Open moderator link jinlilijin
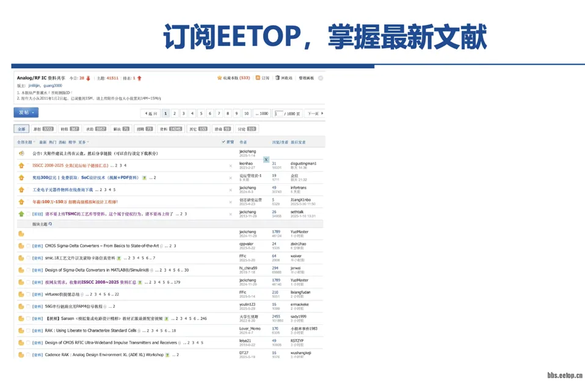Viewport: 585px width, 381px height. pos(34,85)
